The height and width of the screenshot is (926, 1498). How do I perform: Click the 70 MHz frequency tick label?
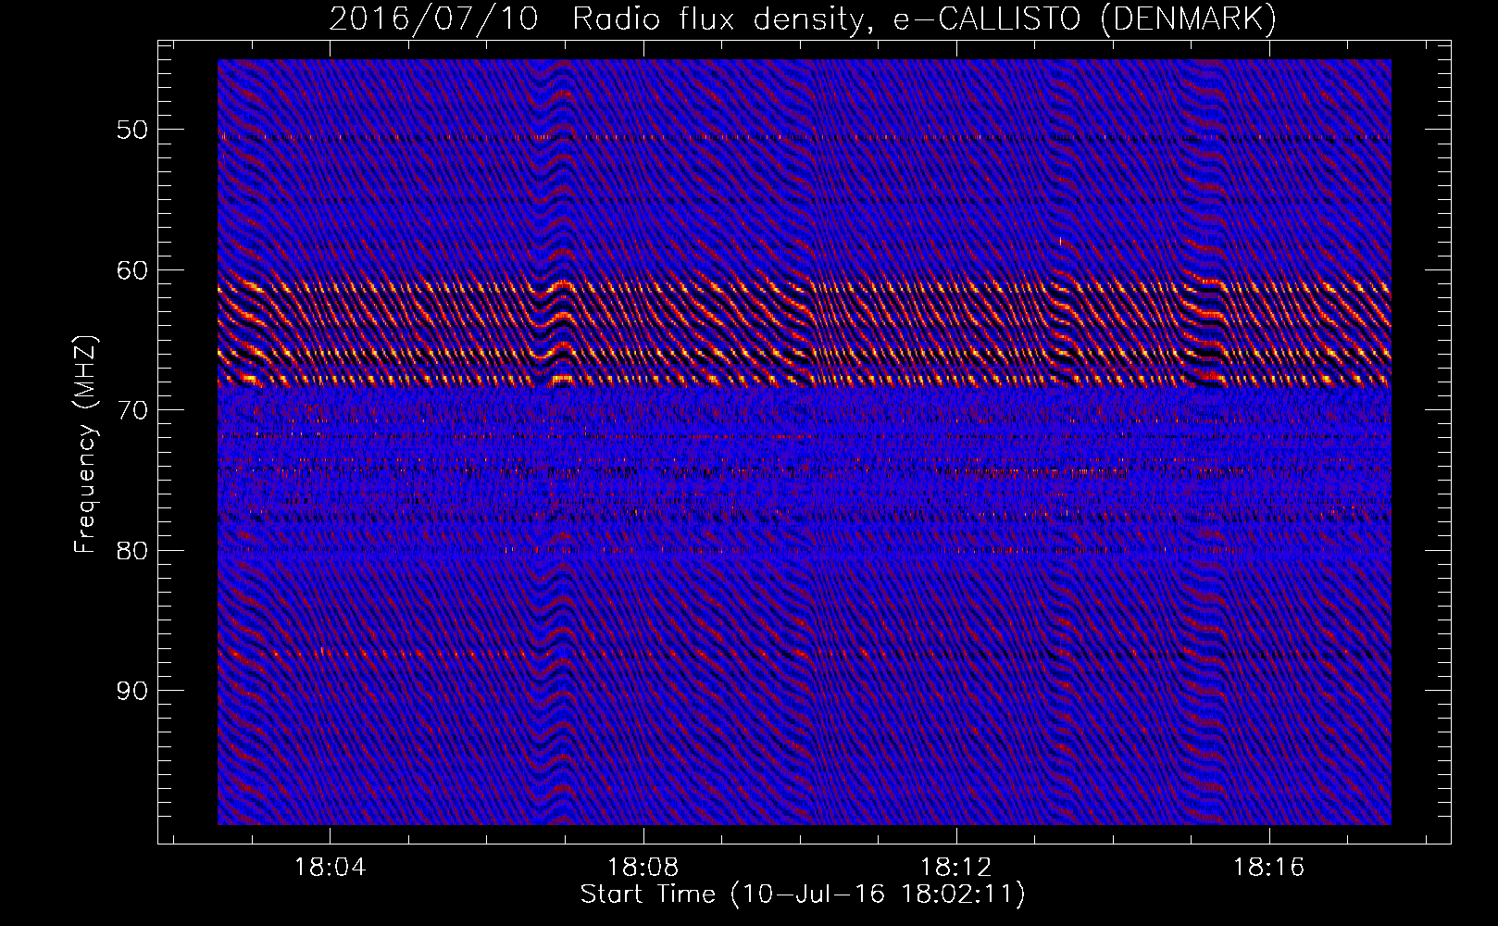point(132,410)
